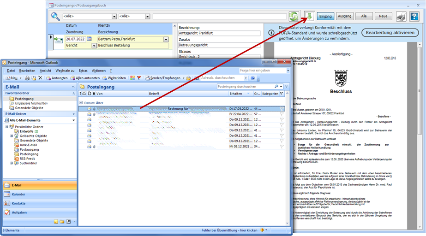Image resolution: width=426 pixels, height=236 pixels.
Task: Click the flag status column header icon
Action: point(282,94)
